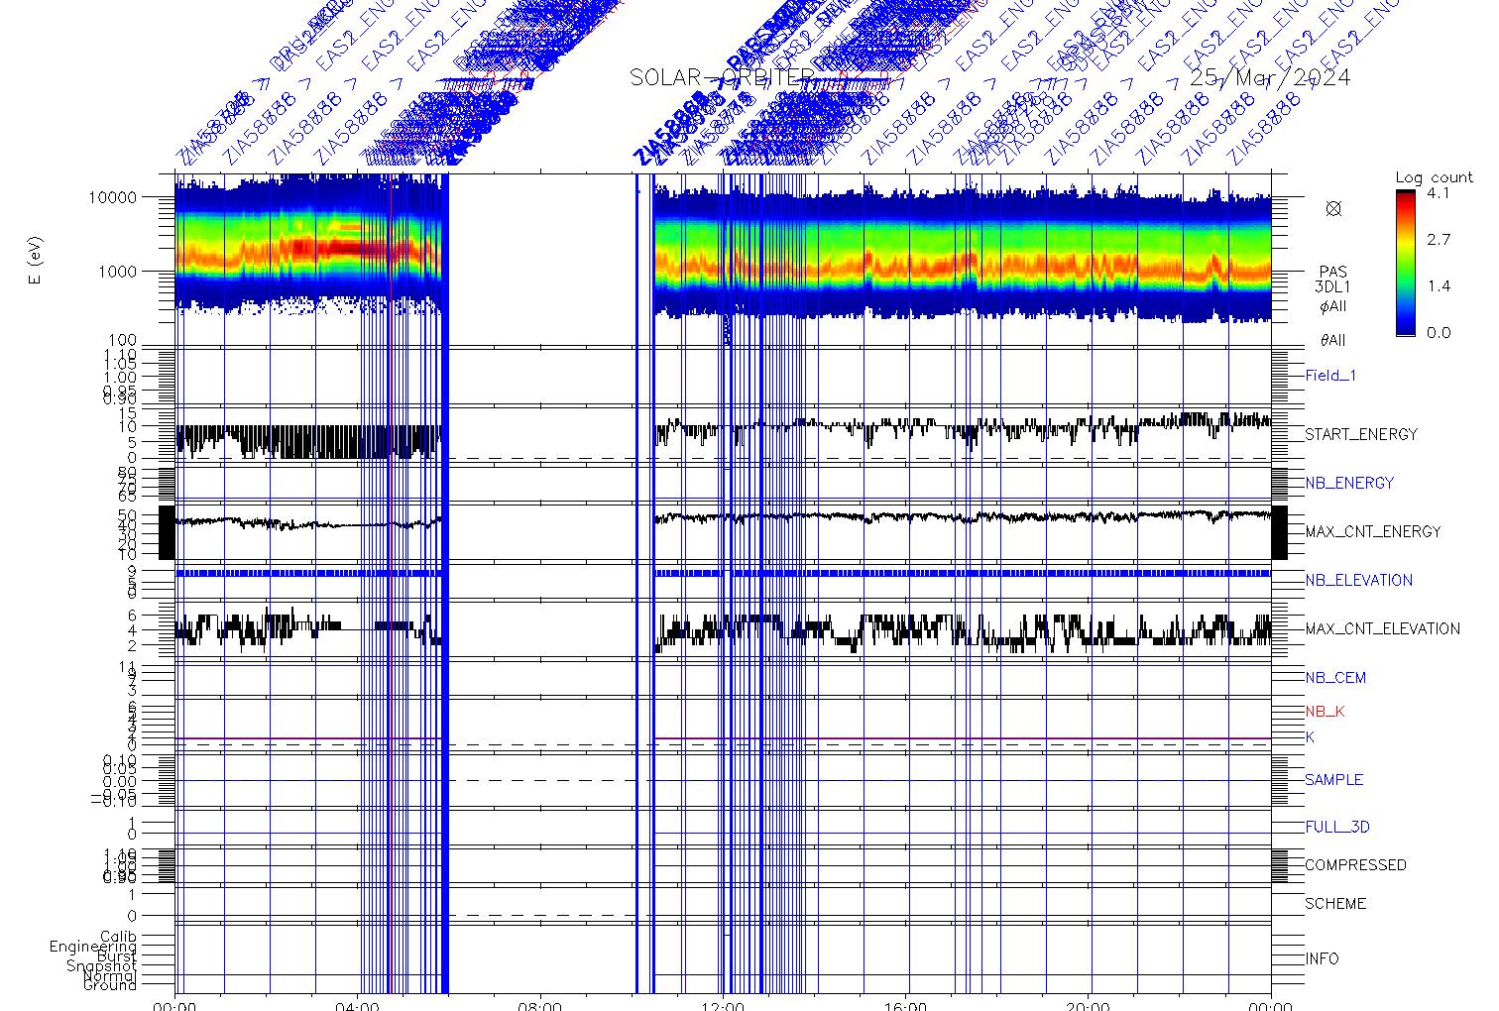Click the crossed-circle symbol above PAS label
The image size is (1499, 1011).
1333,208
